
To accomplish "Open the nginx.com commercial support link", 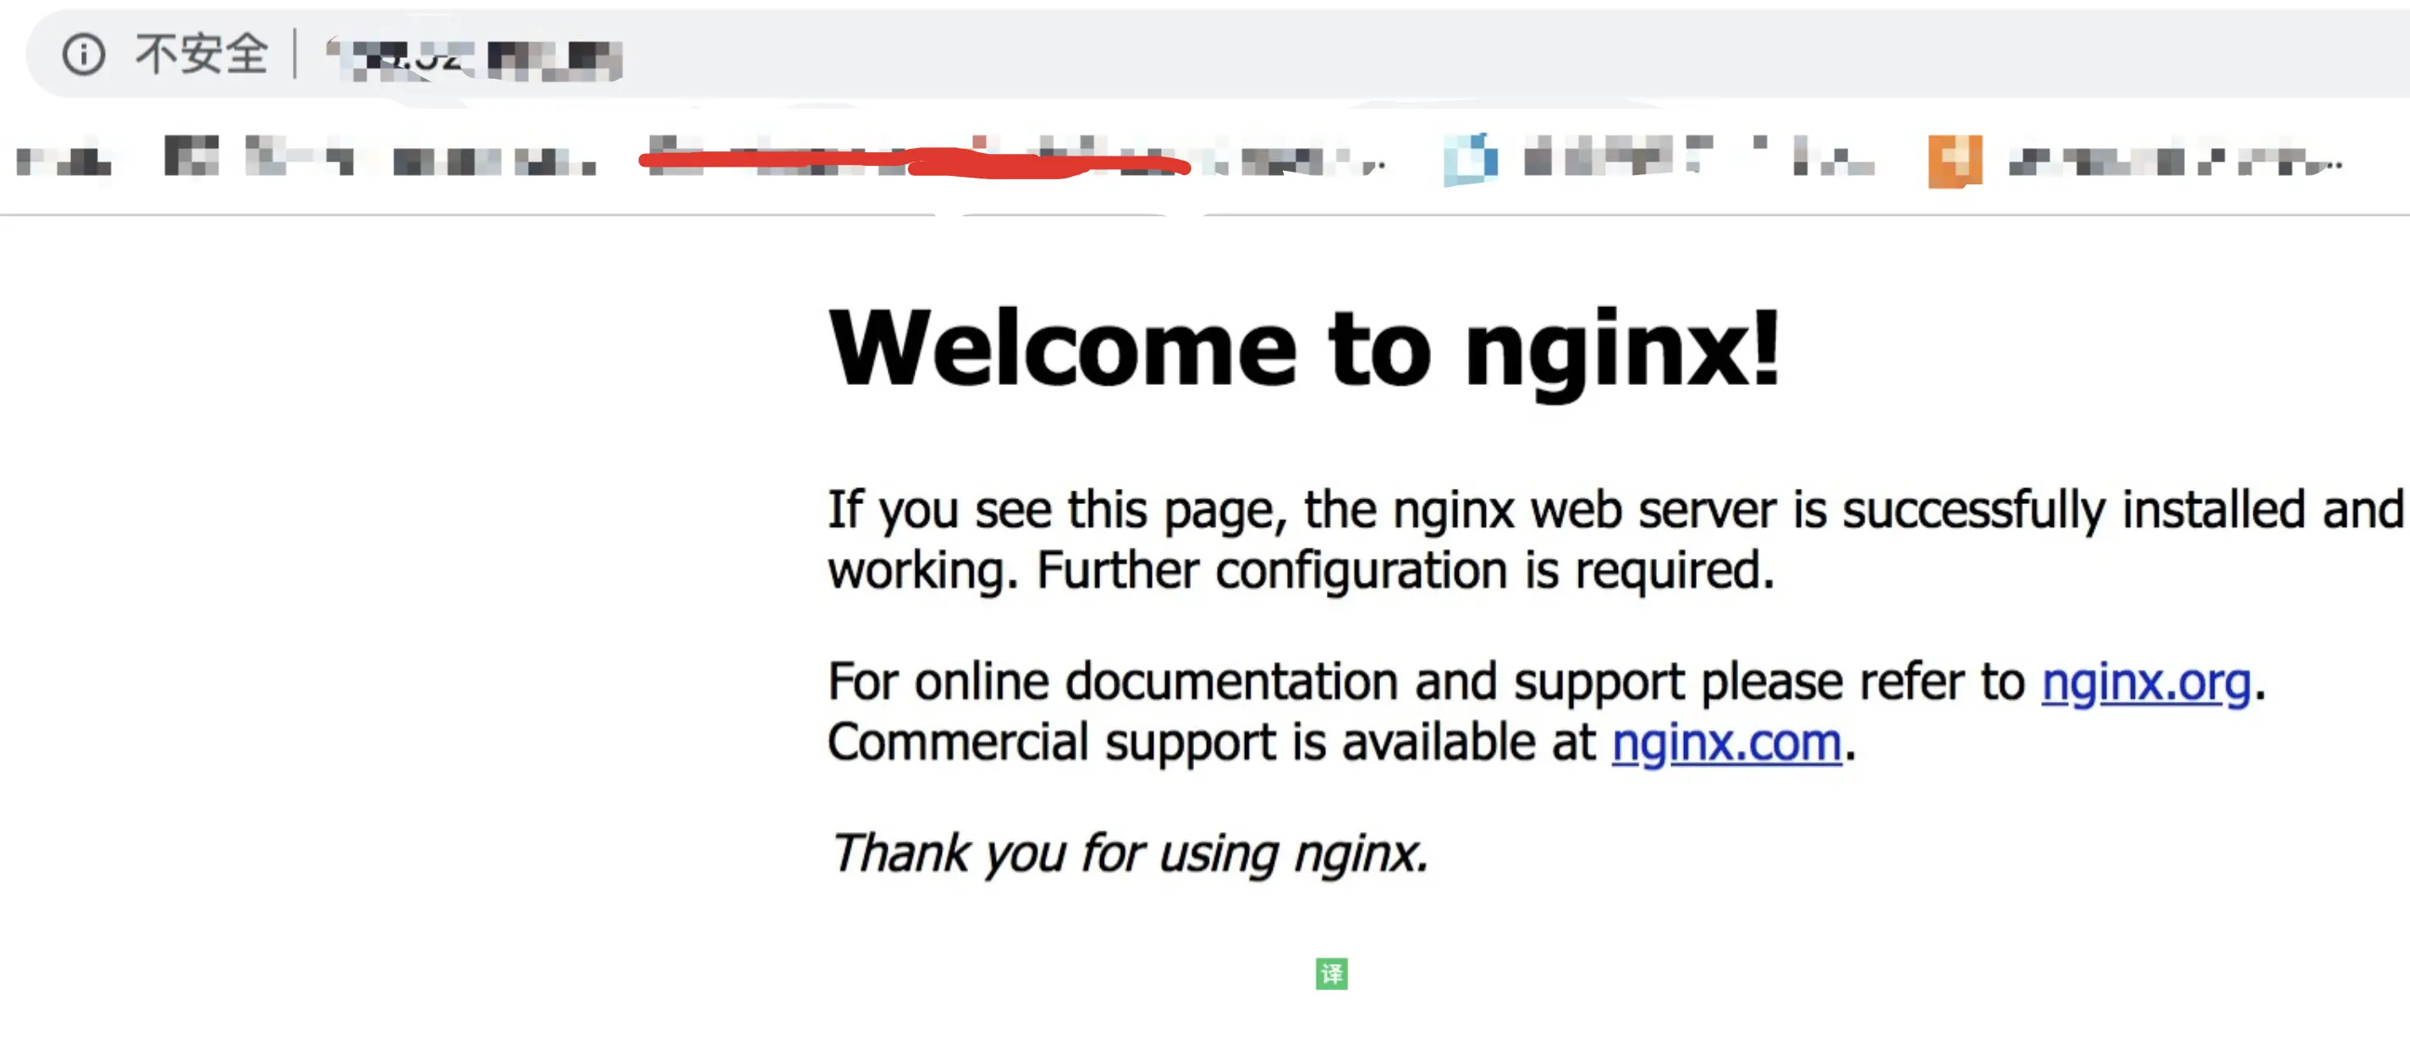I will point(1726,743).
